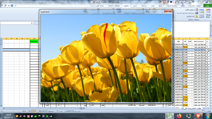Open the Name Box dropdown arrow
The width and height of the screenshot is (212, 119).
[x=32, y=23]
